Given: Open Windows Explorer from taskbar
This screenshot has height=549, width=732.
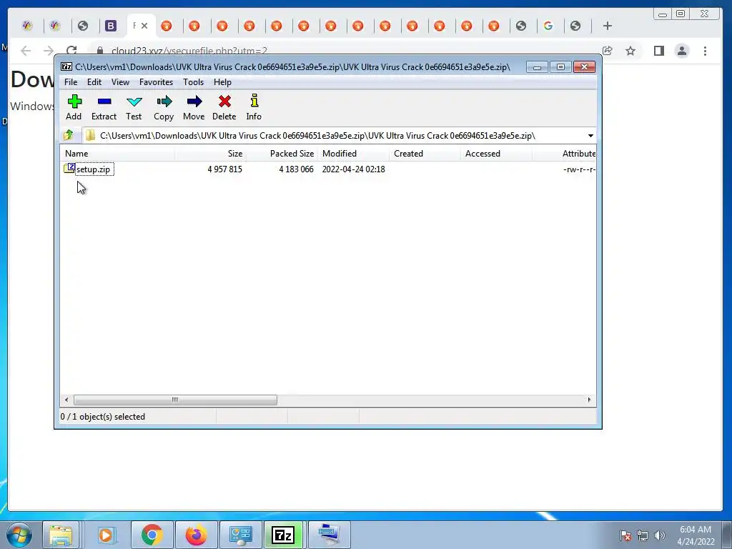Looking at the screenshot, I should pos(61,535).
